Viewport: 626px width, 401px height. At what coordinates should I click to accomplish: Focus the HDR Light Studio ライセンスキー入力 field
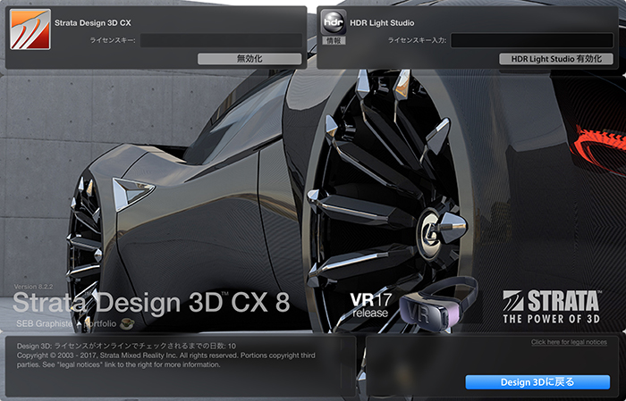click(x=532, y=40)
